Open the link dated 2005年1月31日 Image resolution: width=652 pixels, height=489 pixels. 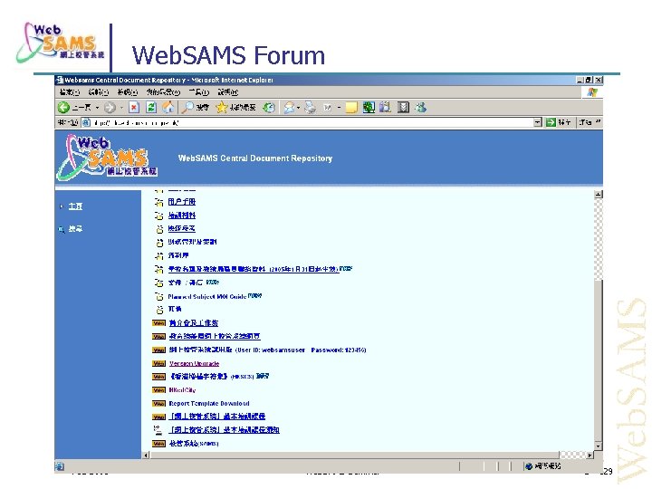254,270
